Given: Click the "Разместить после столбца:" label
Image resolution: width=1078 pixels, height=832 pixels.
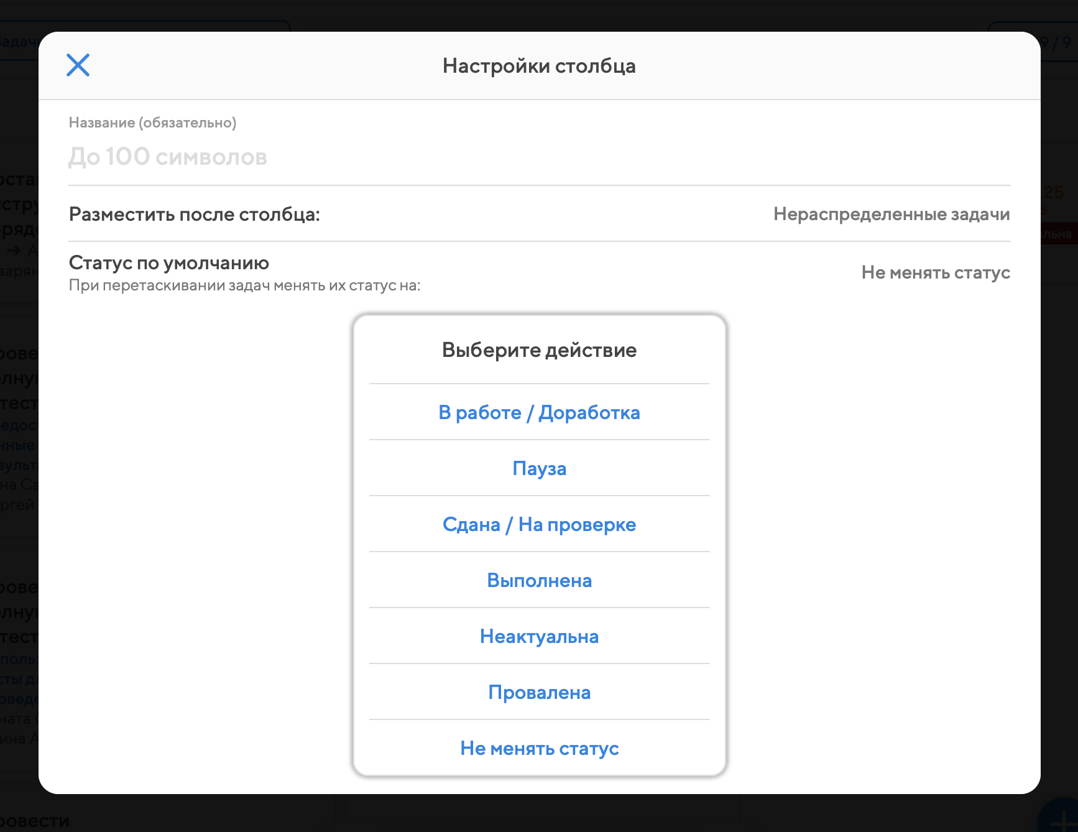Looking at the screenshot, I should [x=194, y=214].
